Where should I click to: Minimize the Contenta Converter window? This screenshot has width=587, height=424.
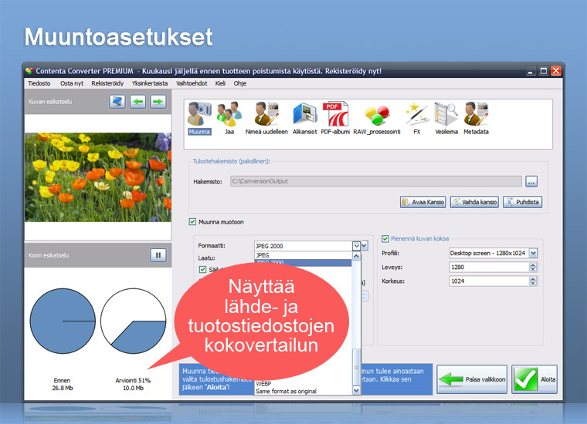click(x=531, y=71)
